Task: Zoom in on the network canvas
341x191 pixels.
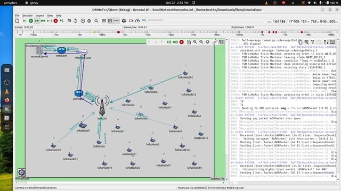Action: click(x=195, y=42)
